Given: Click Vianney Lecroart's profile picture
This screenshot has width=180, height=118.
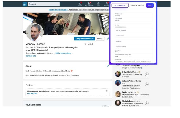Looking at the screenshot, I should coord(35,32).
